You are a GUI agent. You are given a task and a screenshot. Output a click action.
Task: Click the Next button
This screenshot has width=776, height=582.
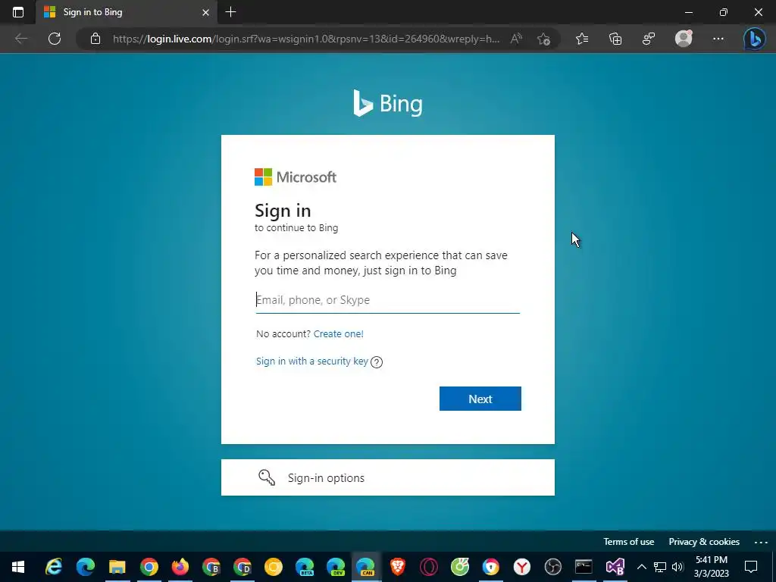click(480, 399)
